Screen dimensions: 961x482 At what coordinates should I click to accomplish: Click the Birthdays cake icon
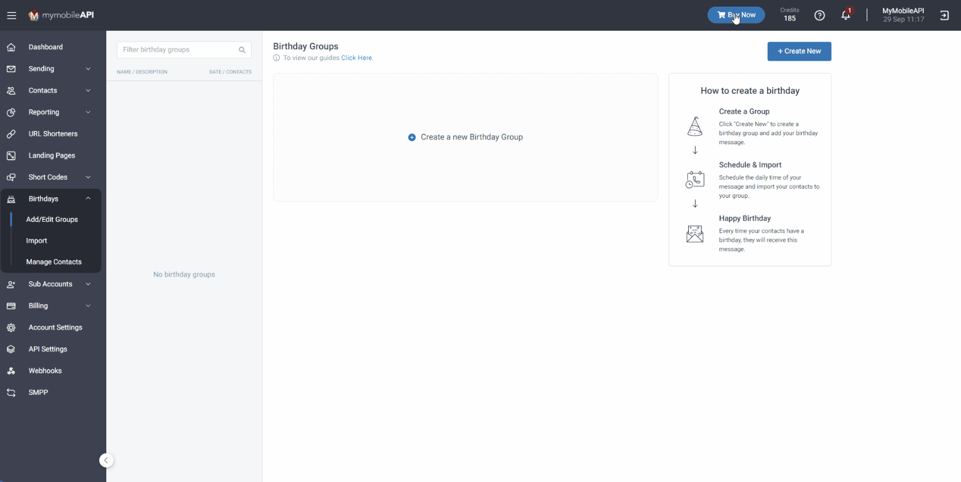(11, 198)
